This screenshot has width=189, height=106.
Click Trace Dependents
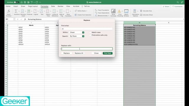pos(102,13)
